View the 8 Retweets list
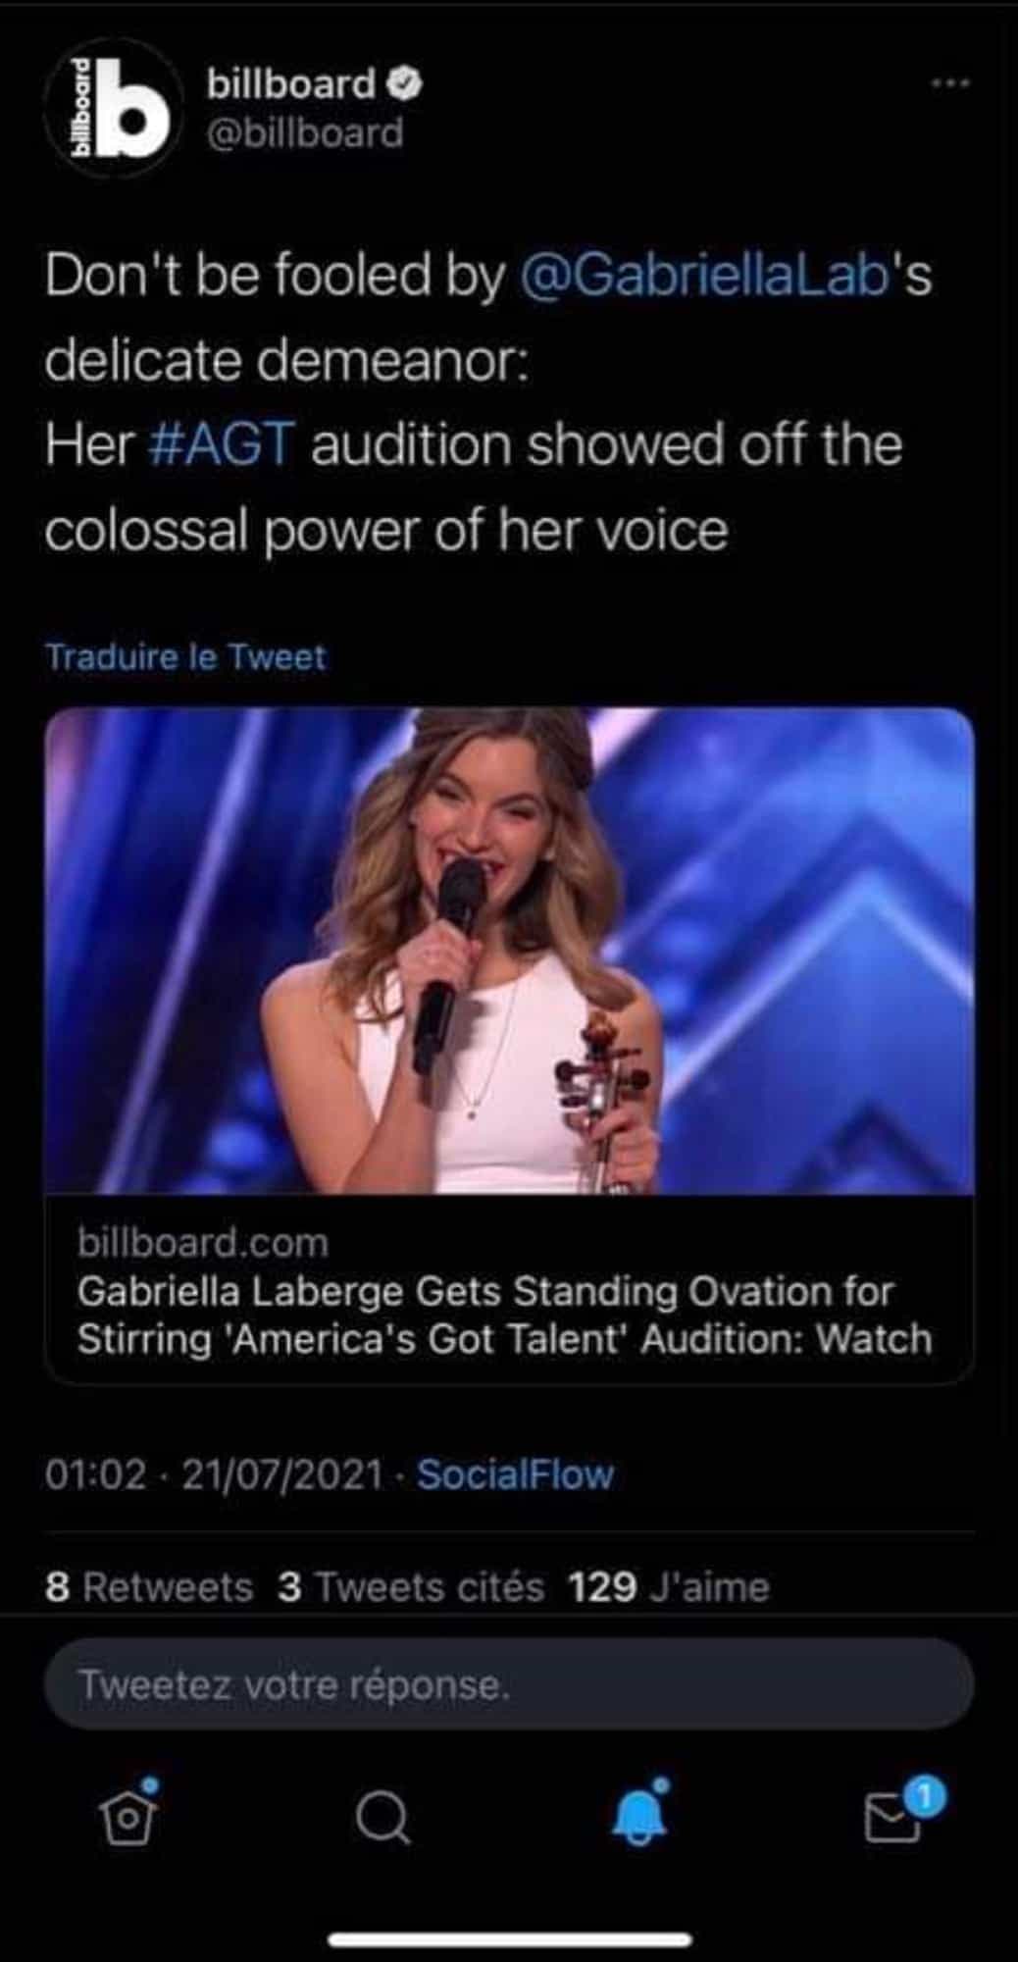1018x1962 pixels. (x=149, y=1586)
